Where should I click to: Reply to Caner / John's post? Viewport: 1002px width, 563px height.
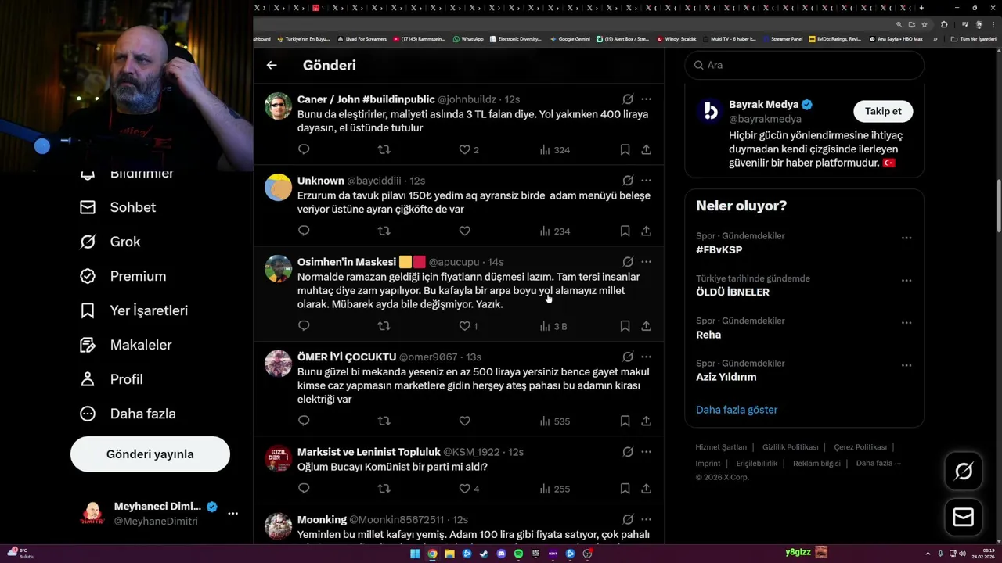click(304, 149)
